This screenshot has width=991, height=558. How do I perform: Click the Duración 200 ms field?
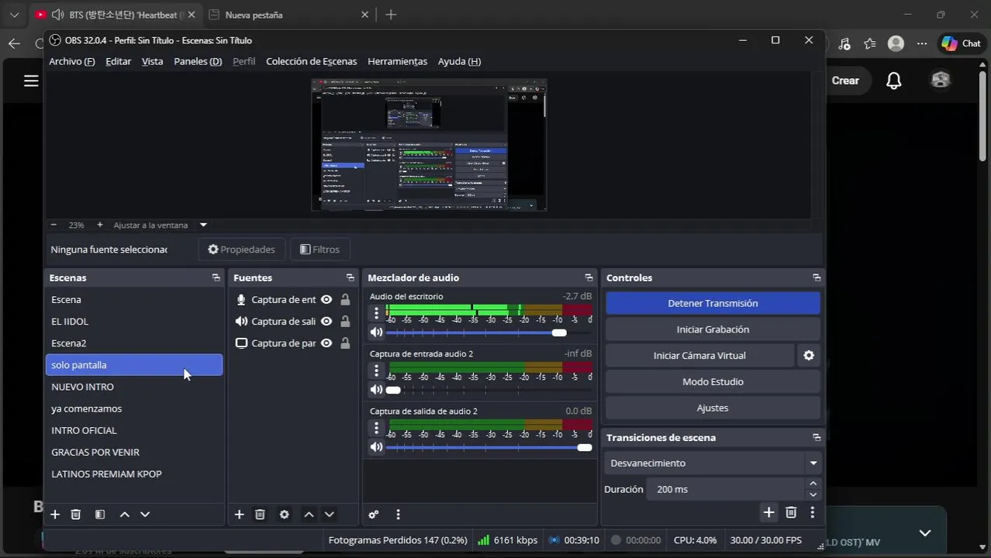point(727,489)
